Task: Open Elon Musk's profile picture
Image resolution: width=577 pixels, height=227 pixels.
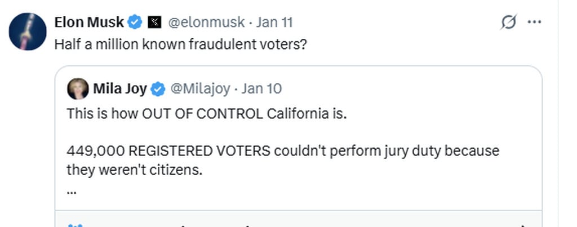Action: [x=28, y=32]
